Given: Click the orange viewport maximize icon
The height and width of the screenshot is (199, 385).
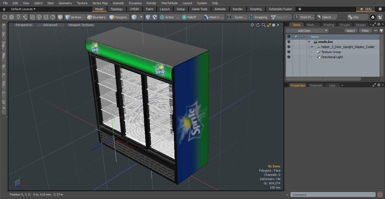Looking at the screenshot, I should (x=269, y=25).
